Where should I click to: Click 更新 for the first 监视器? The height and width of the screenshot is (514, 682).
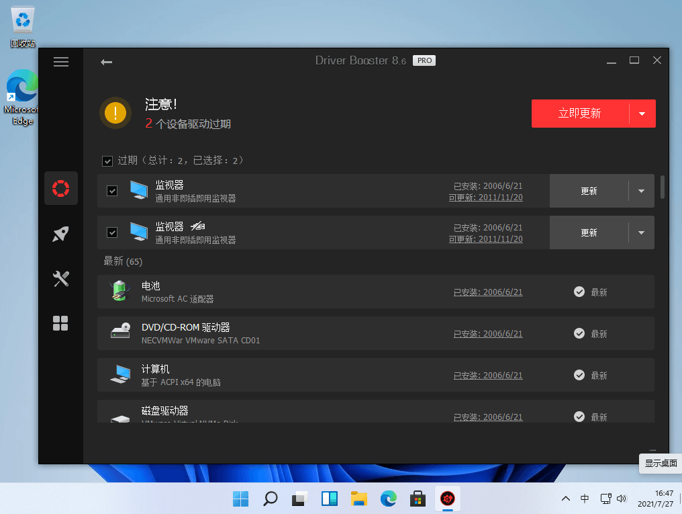pyautogui.click(x=589, y=191)
